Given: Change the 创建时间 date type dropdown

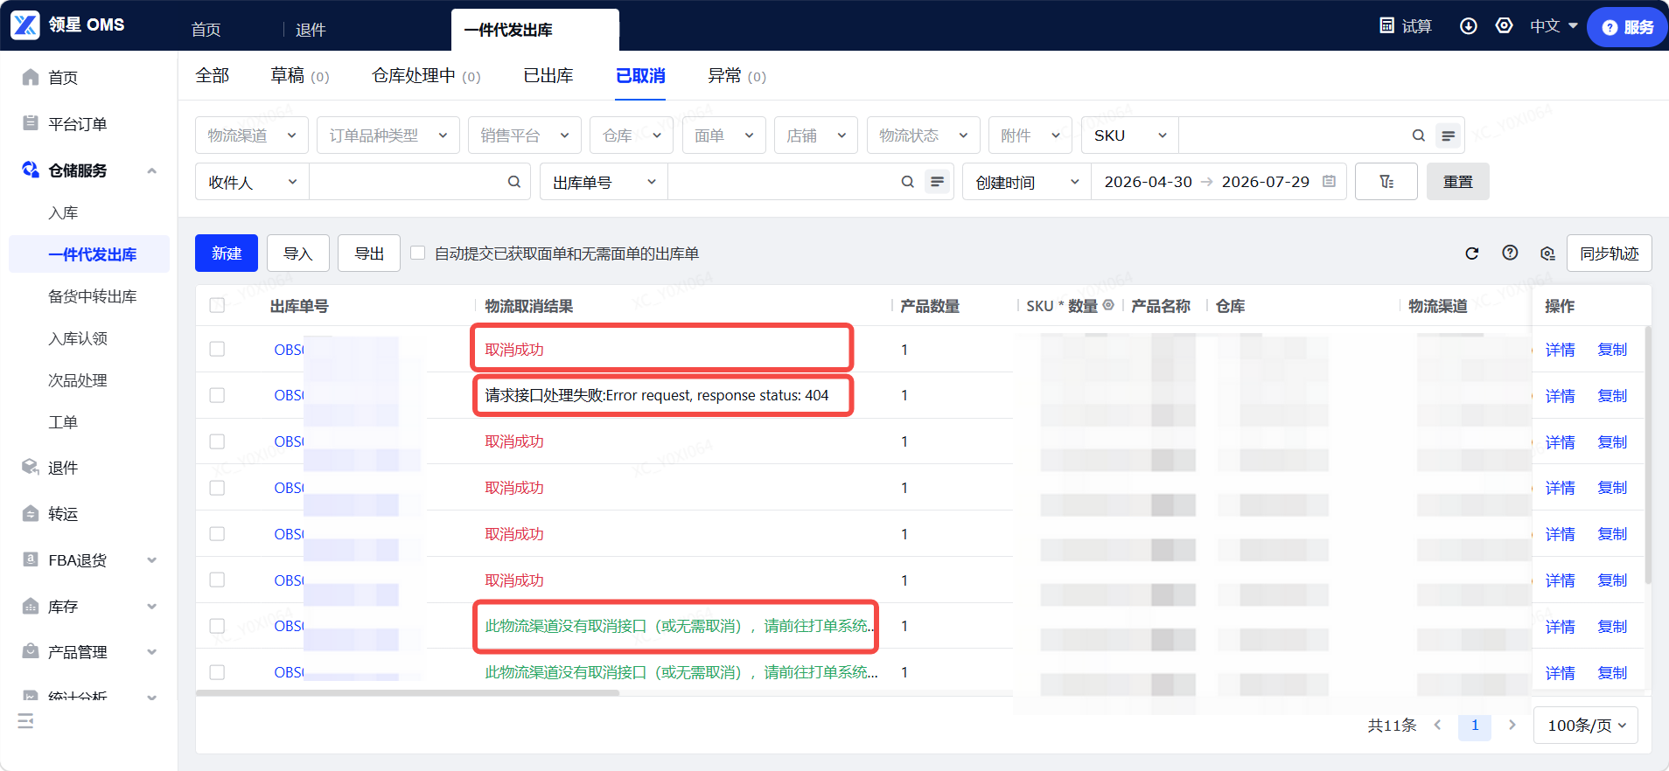Looking at the screenshot, I should coord(1027,182).
